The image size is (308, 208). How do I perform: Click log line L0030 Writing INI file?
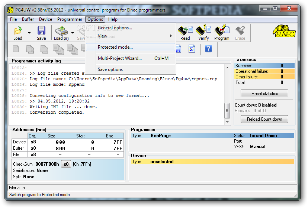54,107
